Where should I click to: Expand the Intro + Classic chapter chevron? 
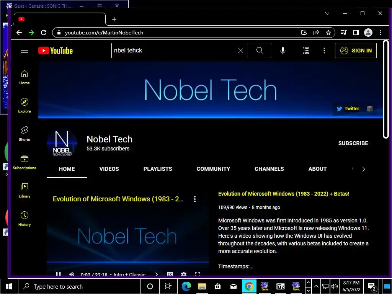(157, 274)
